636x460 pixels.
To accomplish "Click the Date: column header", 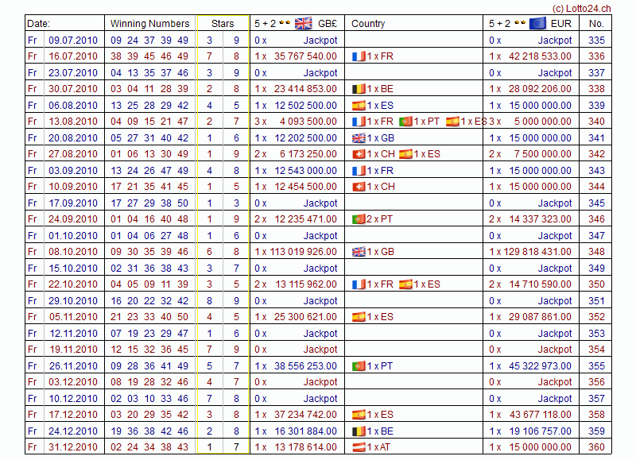I will [38, 24].
